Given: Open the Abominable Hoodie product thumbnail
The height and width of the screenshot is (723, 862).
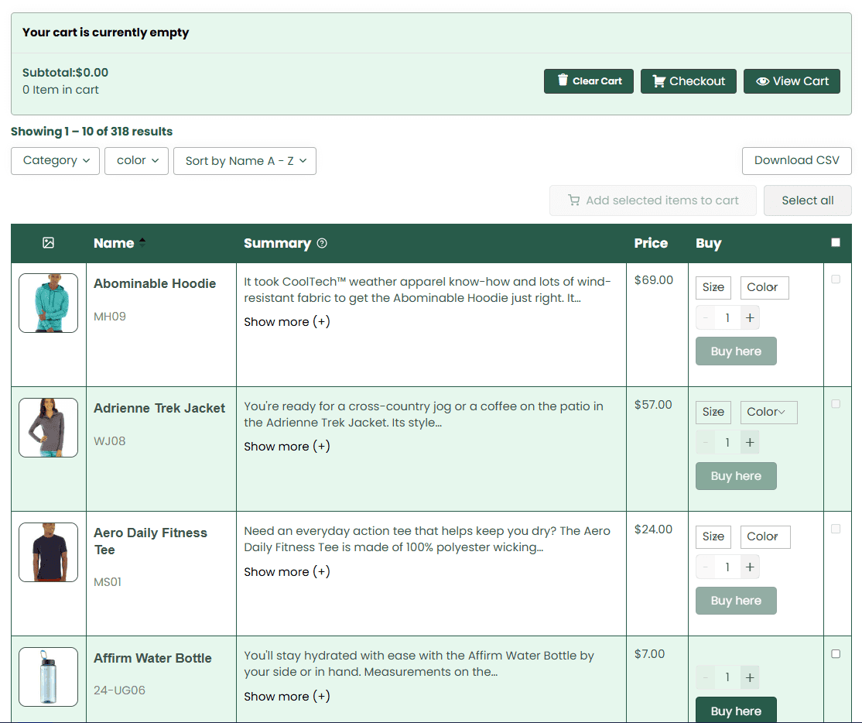Looking at the screenshot, I should (48, 303).
